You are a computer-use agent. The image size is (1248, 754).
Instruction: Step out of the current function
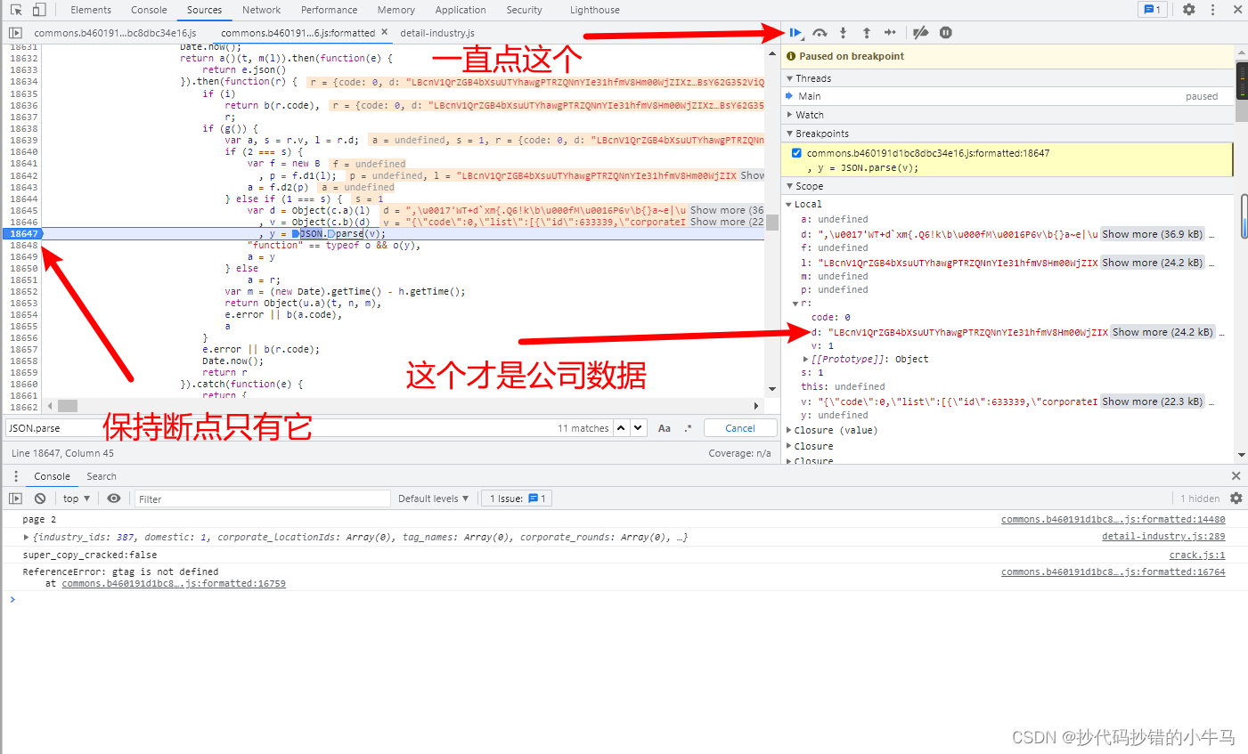(866, 33)
